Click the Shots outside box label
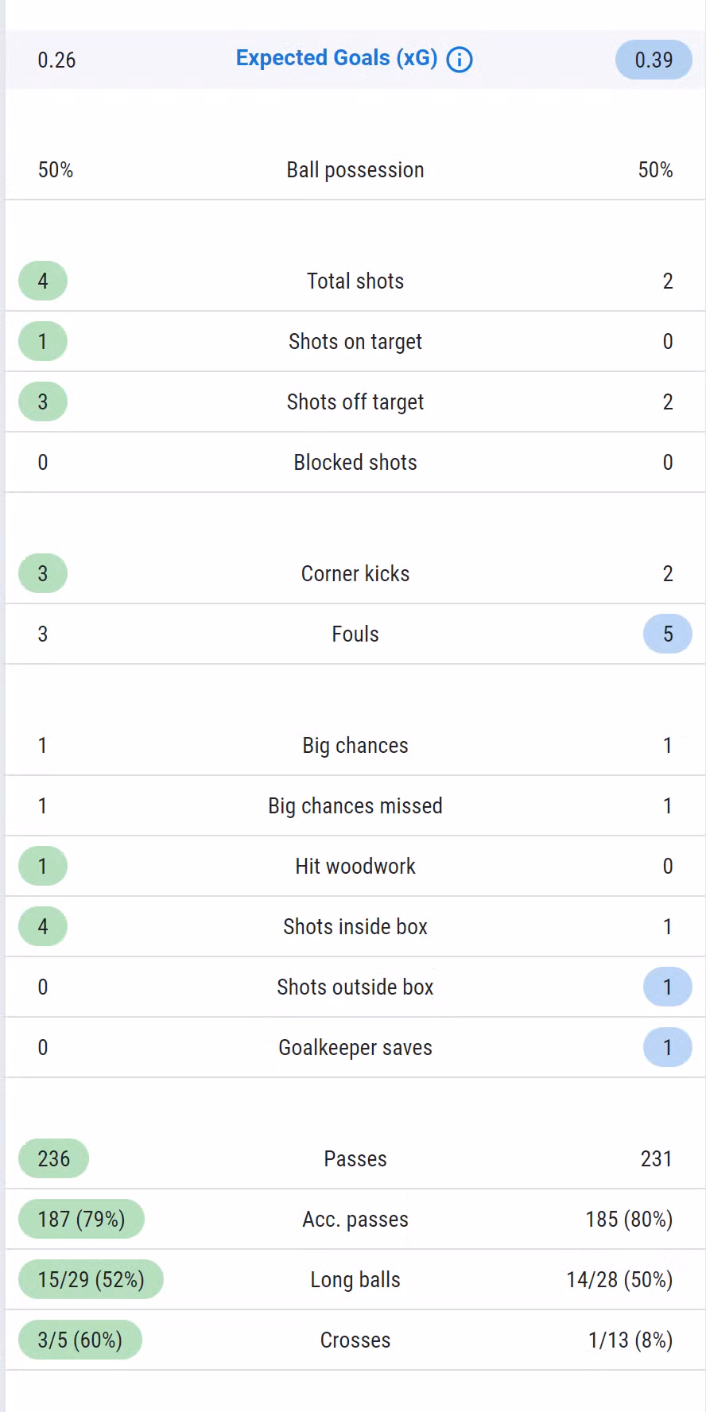 [x=355, y=987]
